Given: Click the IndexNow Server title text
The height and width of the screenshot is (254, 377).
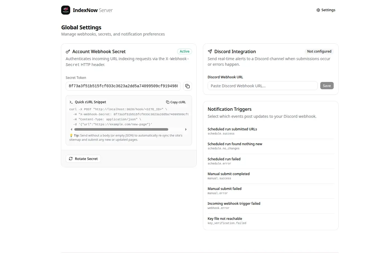Looking at the screenshot, I should point(93,10).
